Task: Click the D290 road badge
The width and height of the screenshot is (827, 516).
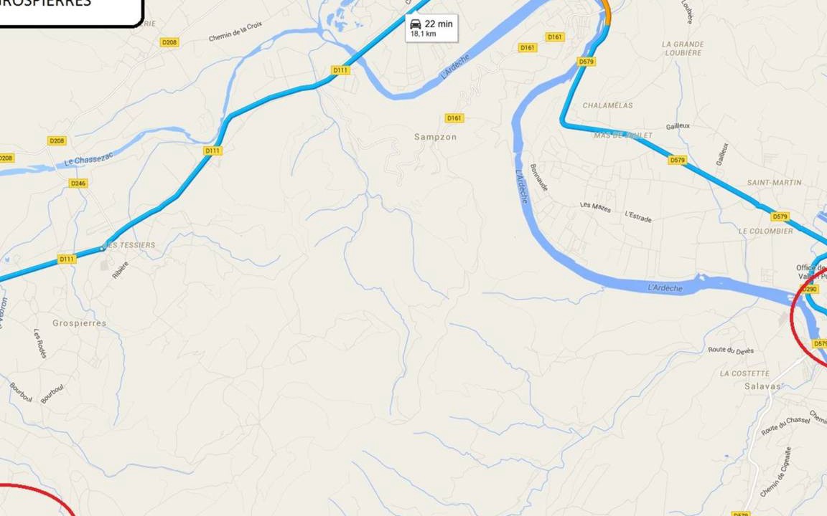Action: [809, 289]
